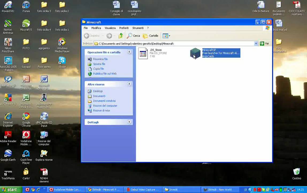
Task: Select the Carlo! padlock desktop icon
Action: click(x=26, y=174)
